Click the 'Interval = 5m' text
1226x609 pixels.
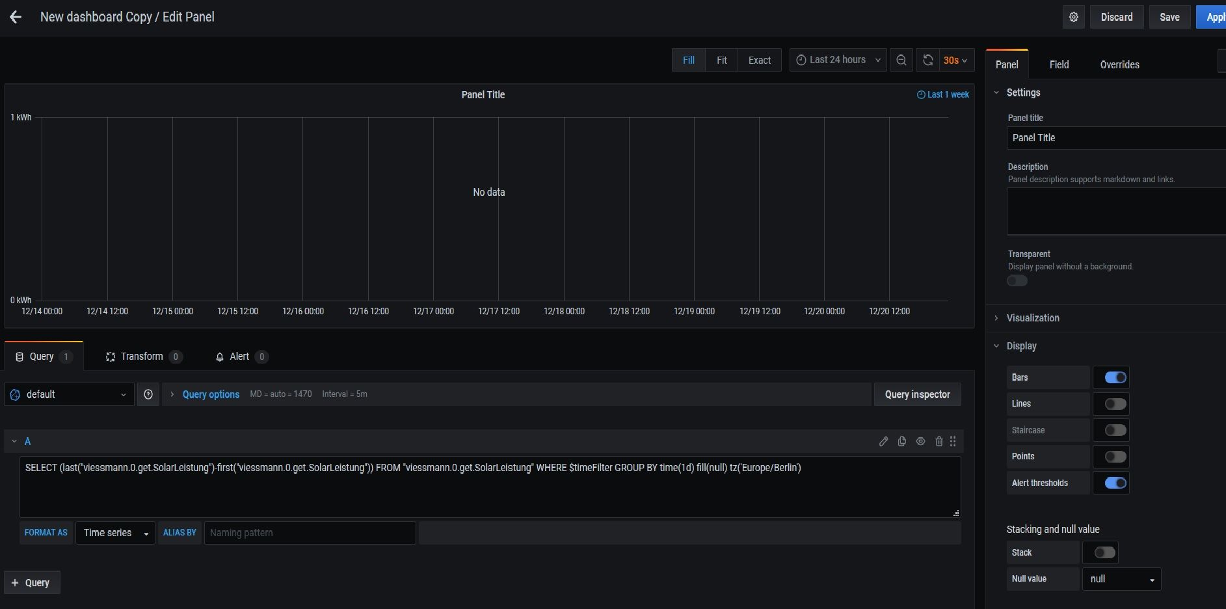click(345, 394)
